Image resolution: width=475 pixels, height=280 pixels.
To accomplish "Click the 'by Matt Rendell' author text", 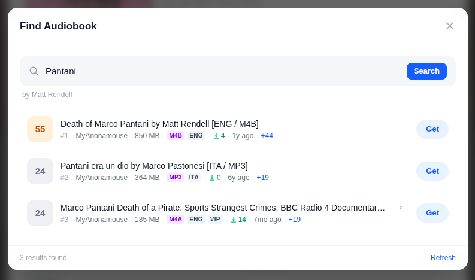I will 47,95.
